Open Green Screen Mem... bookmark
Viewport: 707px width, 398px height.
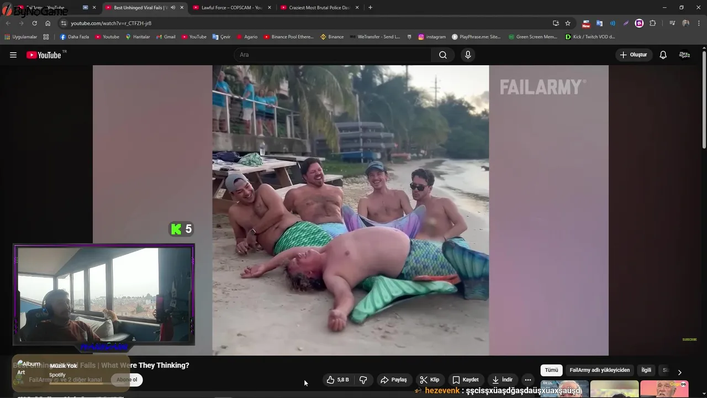tap(532, 37)
